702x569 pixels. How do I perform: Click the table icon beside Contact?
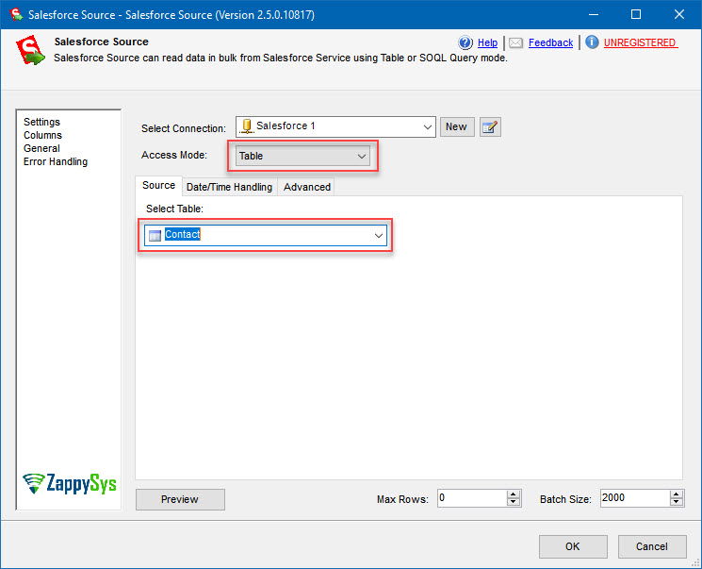[x=155, y=235]
